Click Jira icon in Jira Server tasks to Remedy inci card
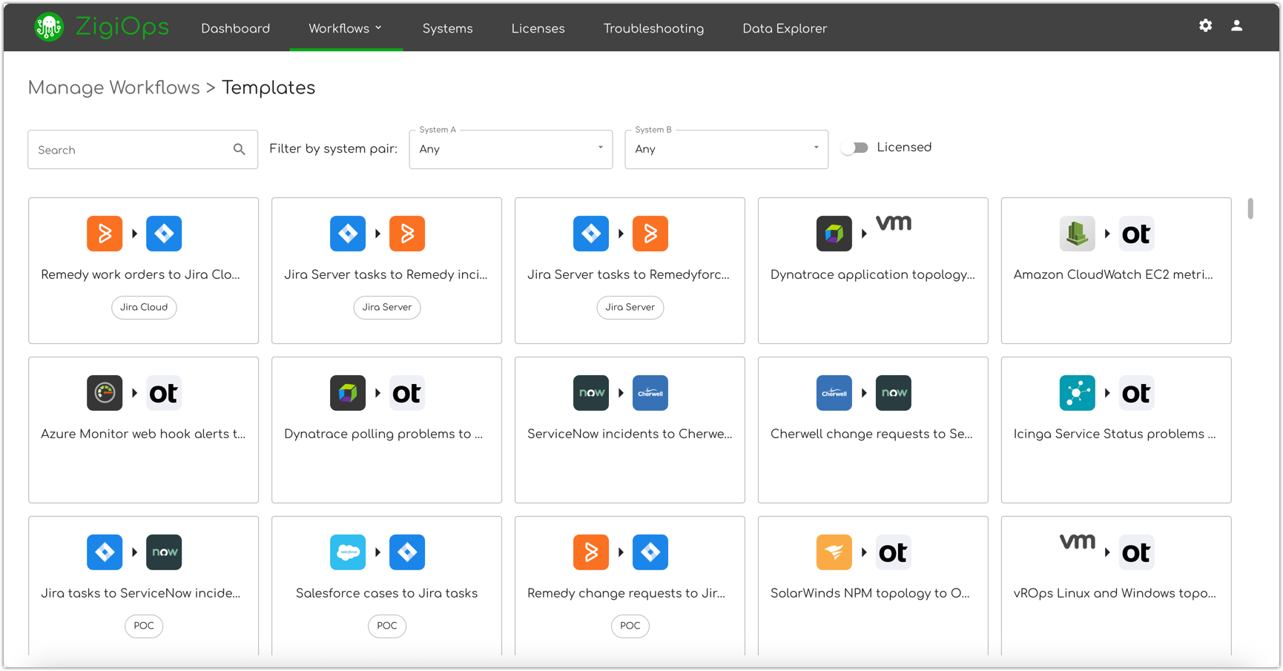 tap(348, 234)
